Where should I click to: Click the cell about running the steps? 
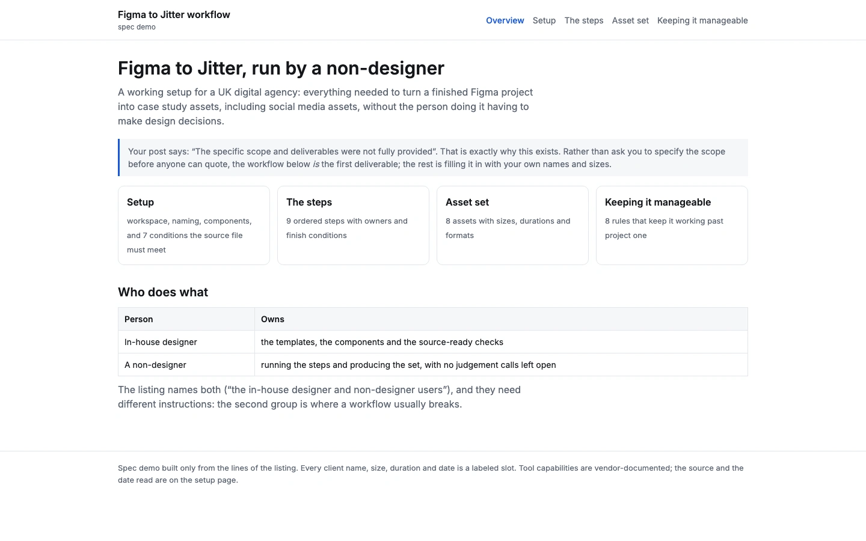pos(501,365)
